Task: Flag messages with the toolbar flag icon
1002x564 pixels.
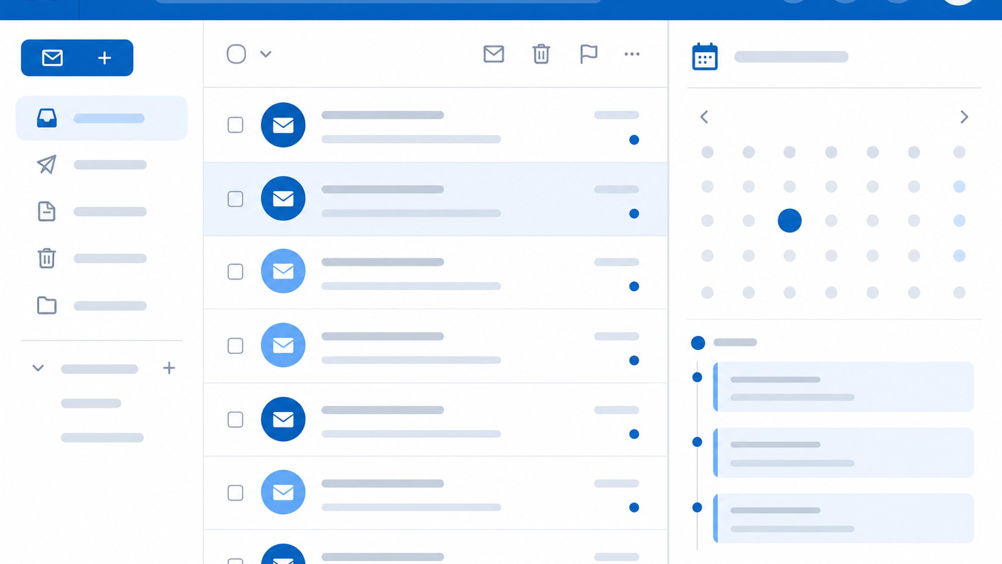Action: (x=589, y=54)
